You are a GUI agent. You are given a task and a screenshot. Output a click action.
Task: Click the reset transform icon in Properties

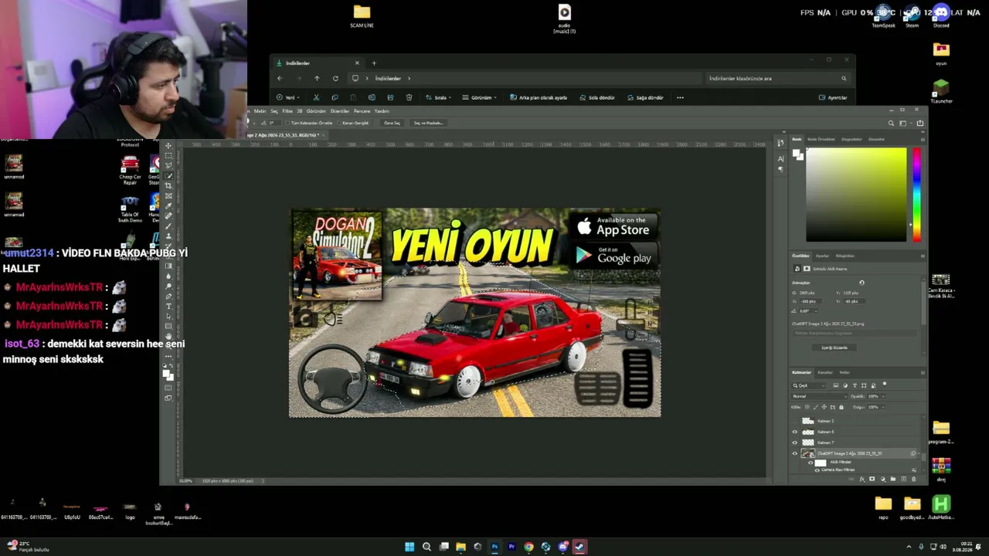click(x=862, y=283)
